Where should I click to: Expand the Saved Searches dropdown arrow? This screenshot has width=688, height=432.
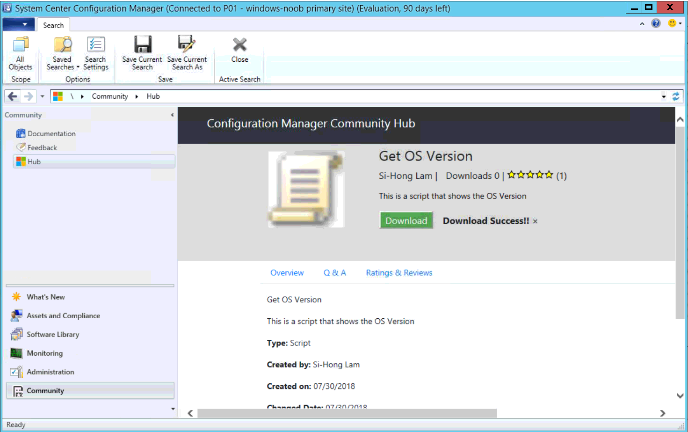(78, 67)
